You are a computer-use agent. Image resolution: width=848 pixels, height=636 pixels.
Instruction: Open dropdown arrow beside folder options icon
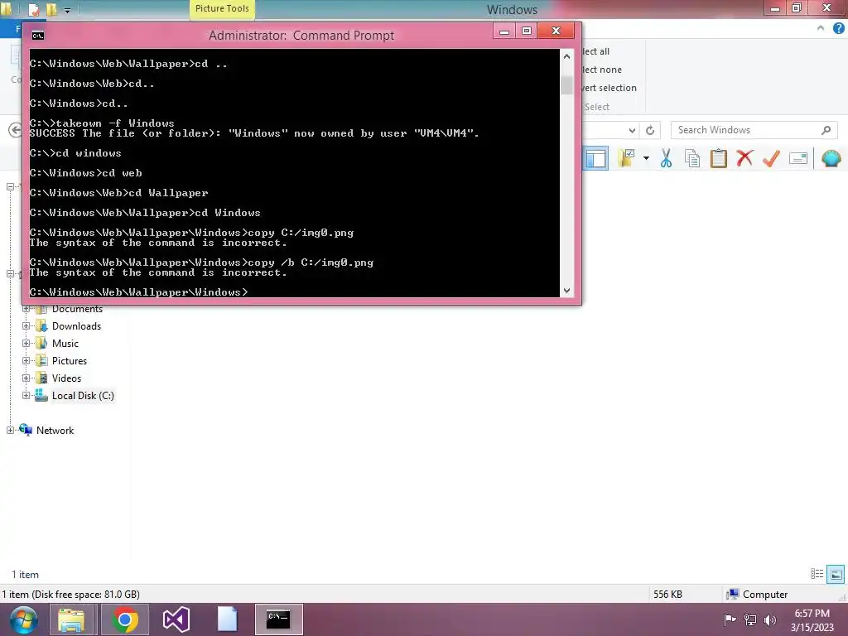(646, 158)
